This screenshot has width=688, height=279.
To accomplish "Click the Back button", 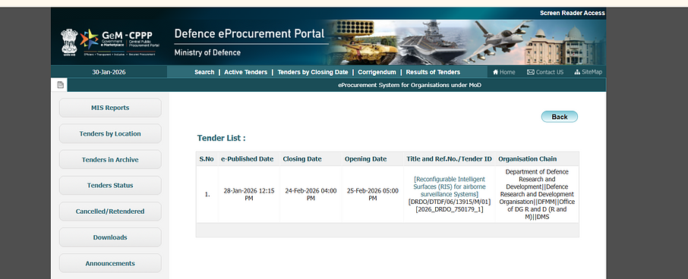I will (x=560, y=117).
